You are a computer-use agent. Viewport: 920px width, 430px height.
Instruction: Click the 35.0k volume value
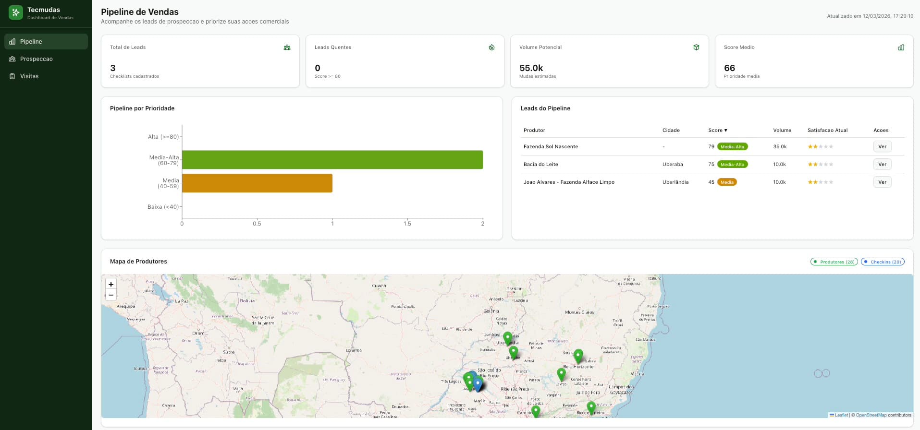tap(780, 147)
